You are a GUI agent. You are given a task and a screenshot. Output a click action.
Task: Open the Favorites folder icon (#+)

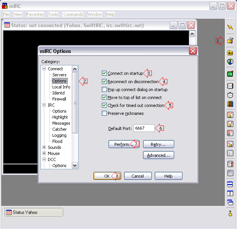(x=230, y=53)
